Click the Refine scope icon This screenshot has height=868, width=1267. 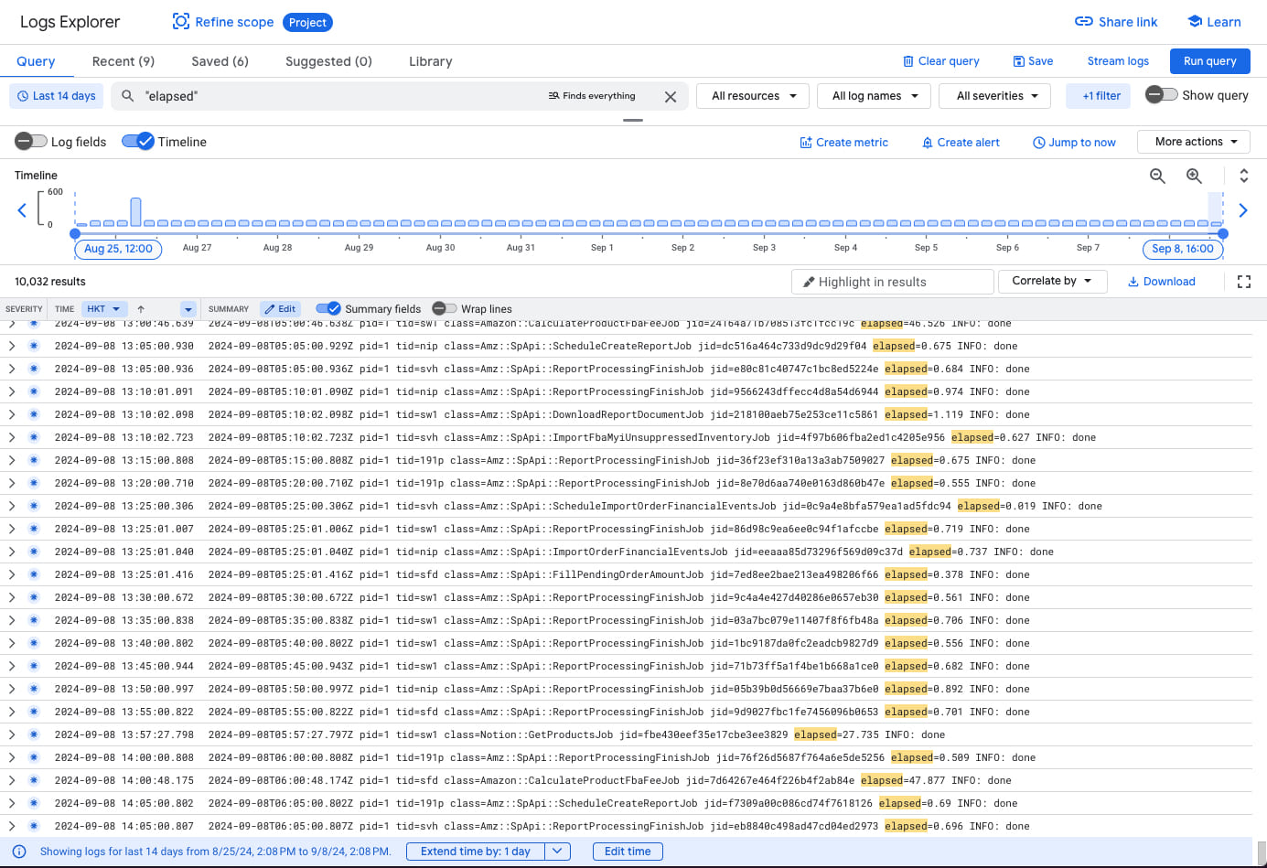pyautogui.click(x=181, y=22)
